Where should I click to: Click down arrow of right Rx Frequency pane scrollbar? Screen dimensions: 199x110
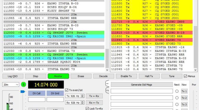tap(195, 70)
